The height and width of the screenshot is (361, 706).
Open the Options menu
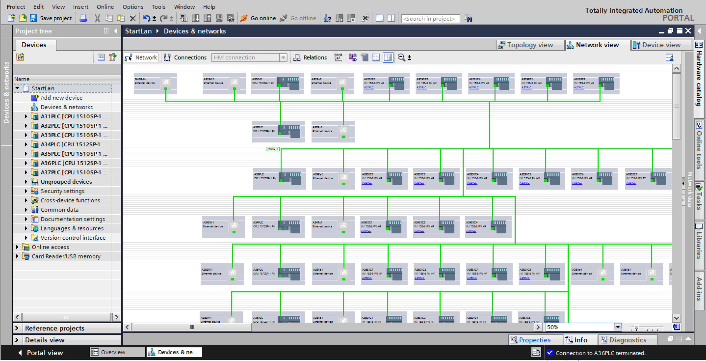click(133, 7)
